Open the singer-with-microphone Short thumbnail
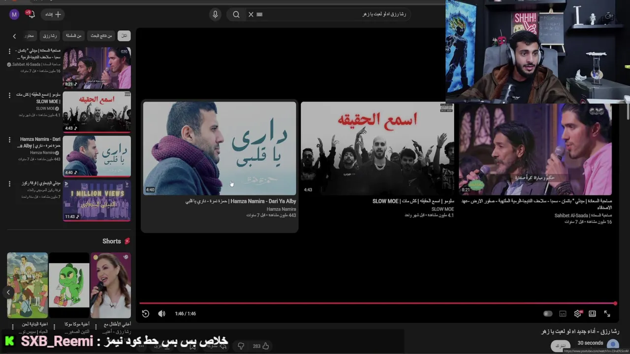Image resolution: width=630 pixels, height=354 pixels. (x=110, y=285)
